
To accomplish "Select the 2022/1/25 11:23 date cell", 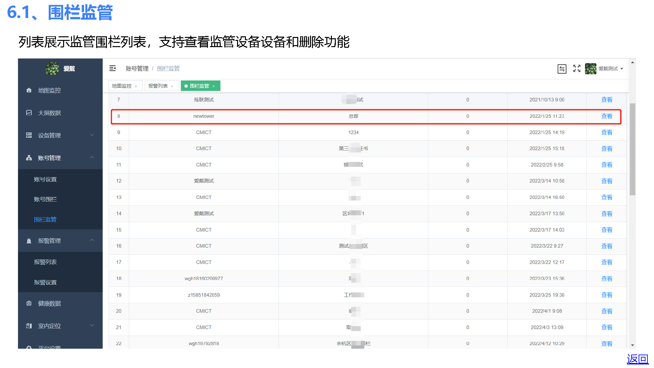I will click(x=547, y=116).
